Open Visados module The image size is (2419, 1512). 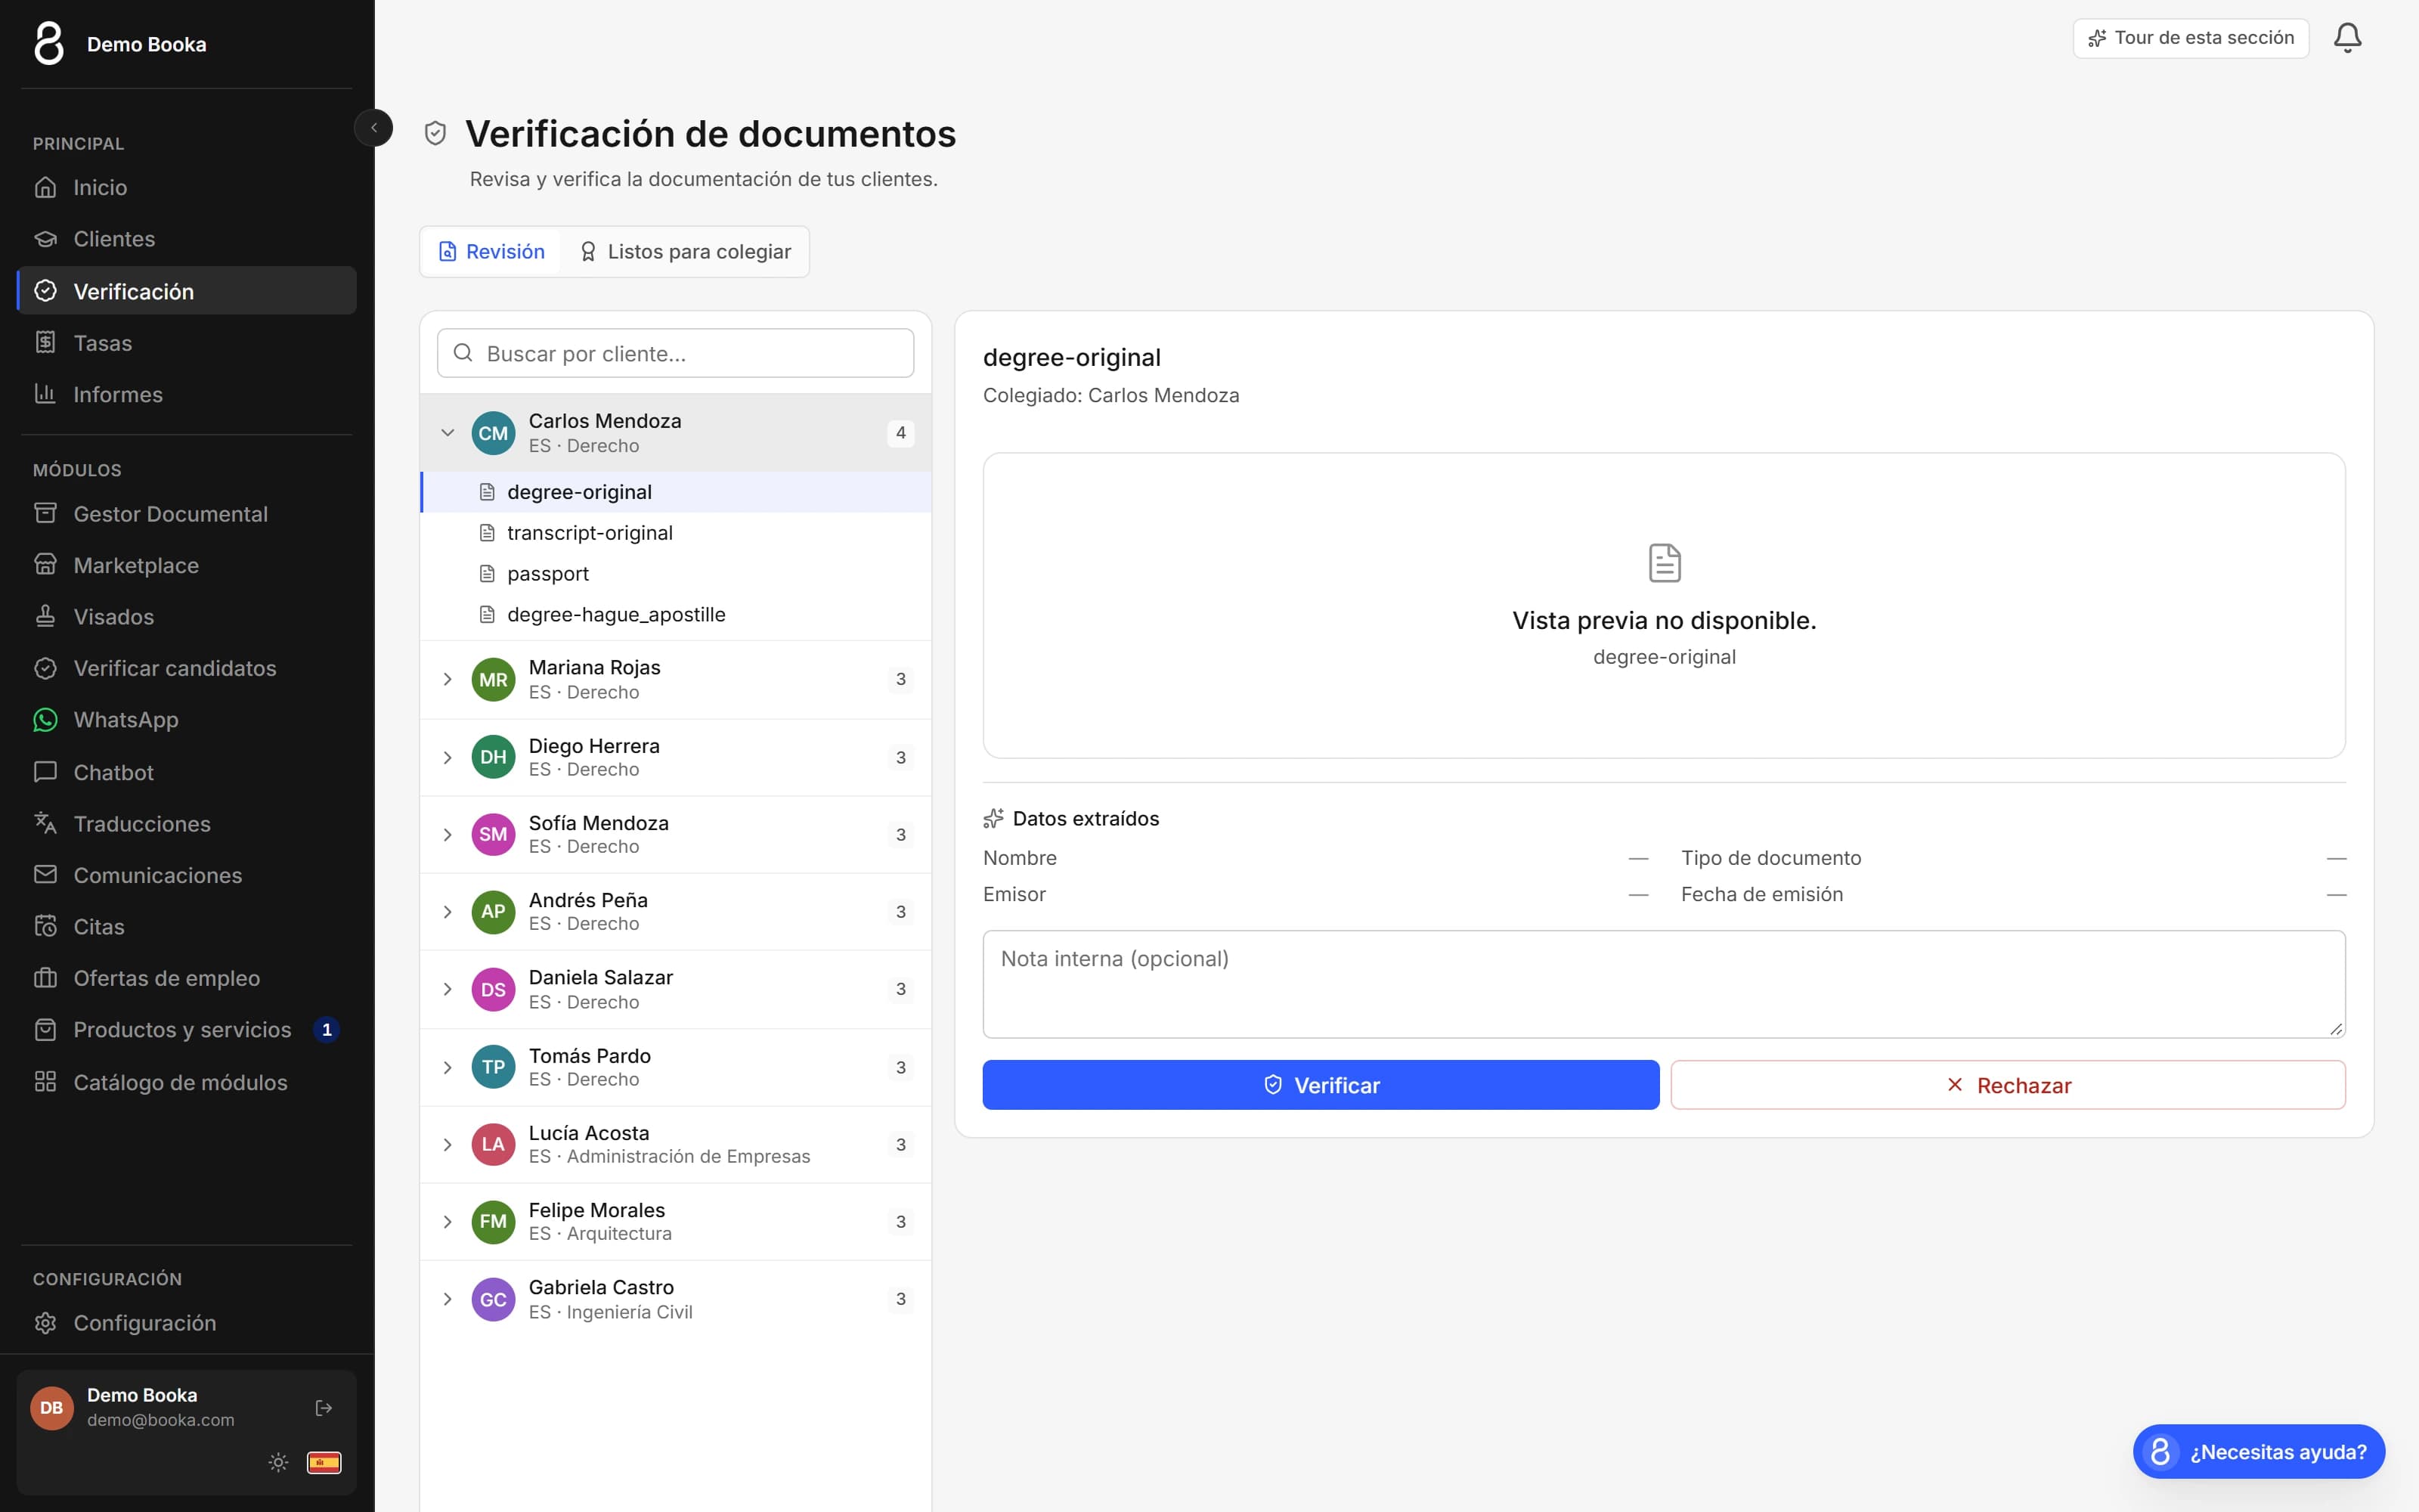(187, 617)
